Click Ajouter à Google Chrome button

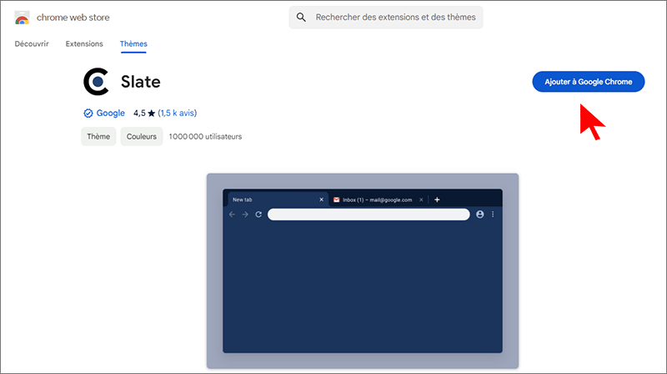pos(589,82)
